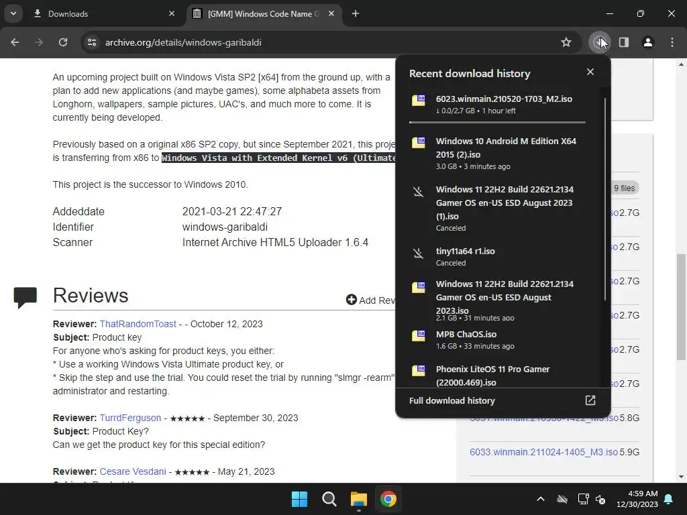The image size is (687, 515).
Task: Open the side panel icon
Action: click(x=624, y=42)
